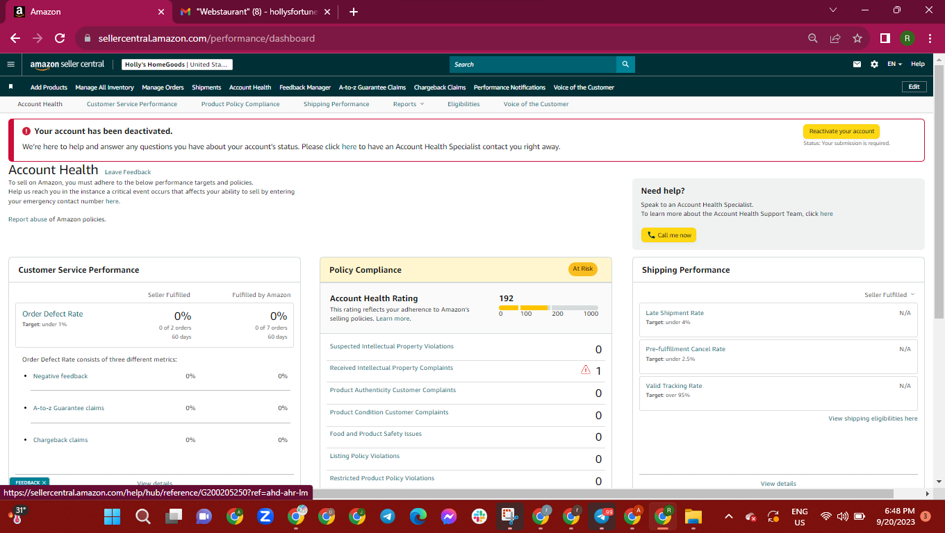Click the browser zoom magnifier icon
The width and height of the screenshot is (945, 533).
[x=812, y=38]
